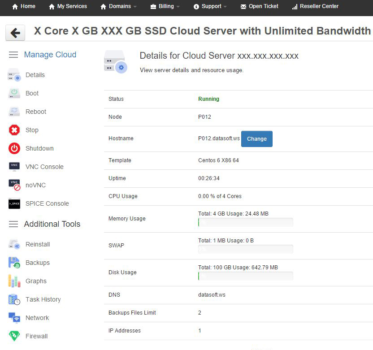
Task: Toggle the Manage Cloud hamburger menu
Action: pos(13,55)
